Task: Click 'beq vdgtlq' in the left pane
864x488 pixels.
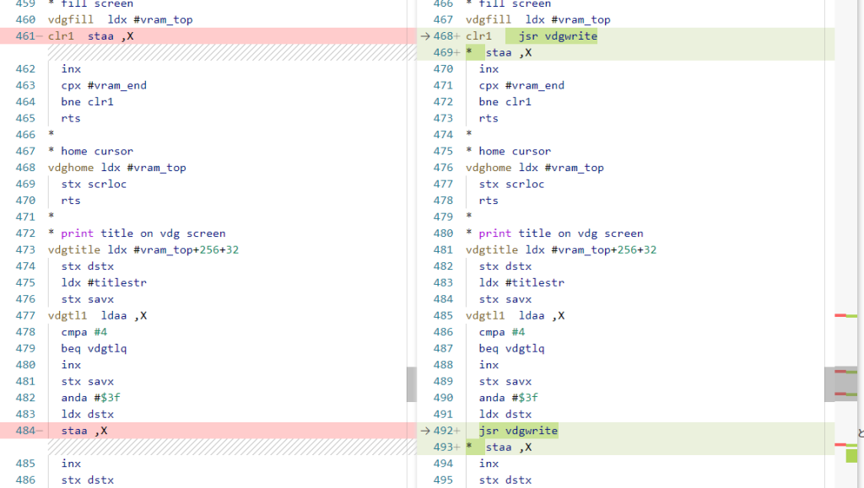Action: click(94, 348)
